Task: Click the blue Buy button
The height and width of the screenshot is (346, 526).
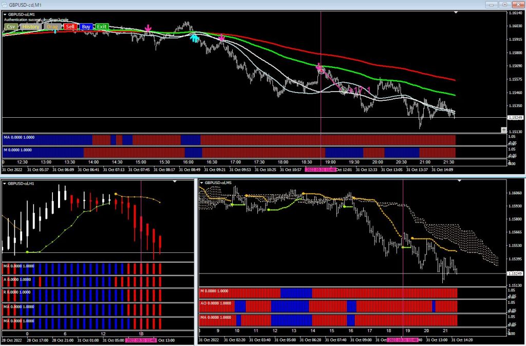Action: (x=86, y=27)
